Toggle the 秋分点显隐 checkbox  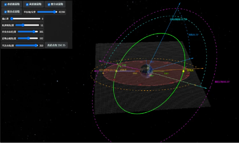pyautogui.click(x=5, y=12)
